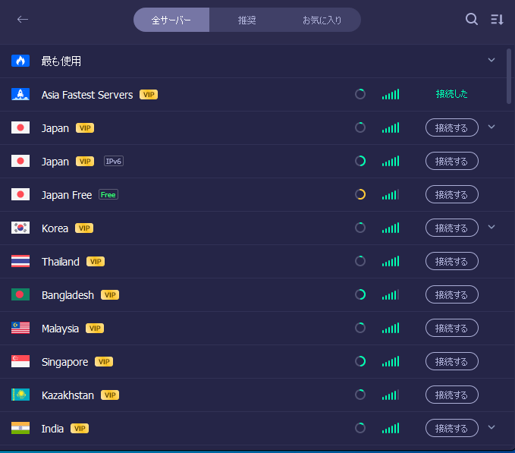515x453 pixels.
Task: Click the Japan Free load indicator
Action: [x=360, y=195]
